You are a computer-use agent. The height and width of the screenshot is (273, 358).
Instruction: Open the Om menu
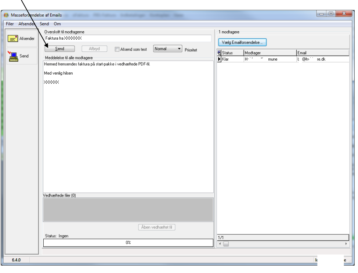(x=57, y=24)
